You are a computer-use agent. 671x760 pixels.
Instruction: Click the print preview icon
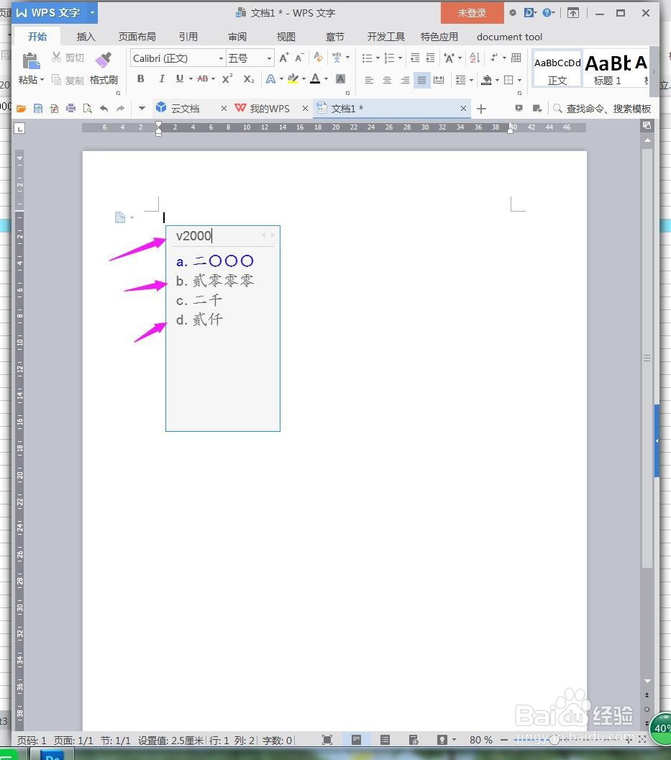point(87,109)
